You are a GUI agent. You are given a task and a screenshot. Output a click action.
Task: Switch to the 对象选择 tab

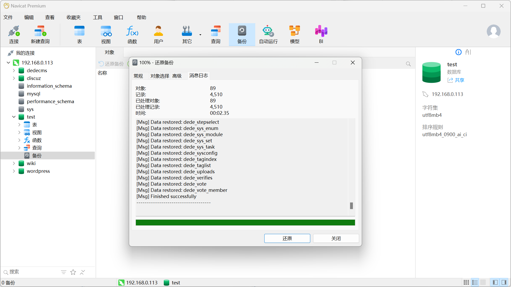(x=160, y=76)
